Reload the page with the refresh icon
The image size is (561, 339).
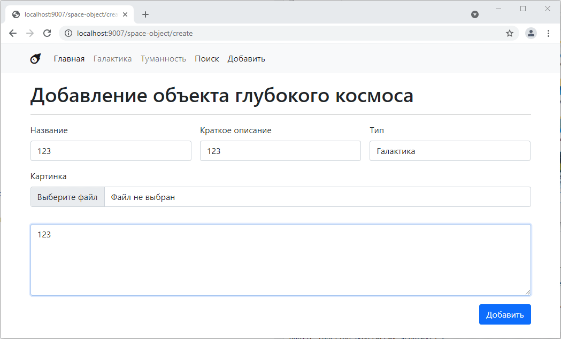[47, 33]
